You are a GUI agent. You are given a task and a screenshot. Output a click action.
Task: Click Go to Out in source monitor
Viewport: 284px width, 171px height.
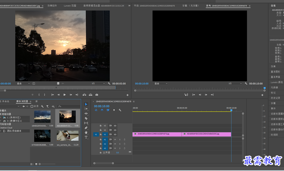pos(77,95)
